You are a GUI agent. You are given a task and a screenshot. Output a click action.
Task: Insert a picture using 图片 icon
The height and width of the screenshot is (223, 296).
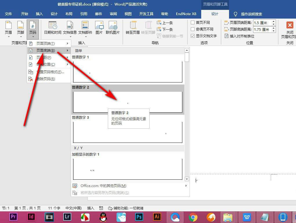point(100,28)
